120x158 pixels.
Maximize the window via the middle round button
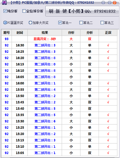click(x=109, y=3)
